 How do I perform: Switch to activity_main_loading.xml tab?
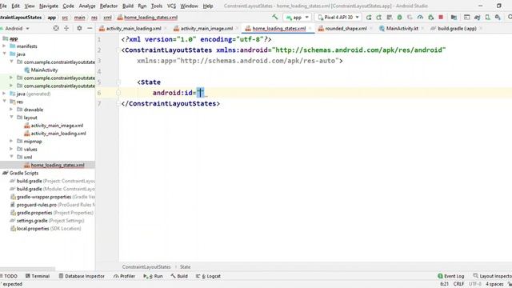(x=134, y=29)
